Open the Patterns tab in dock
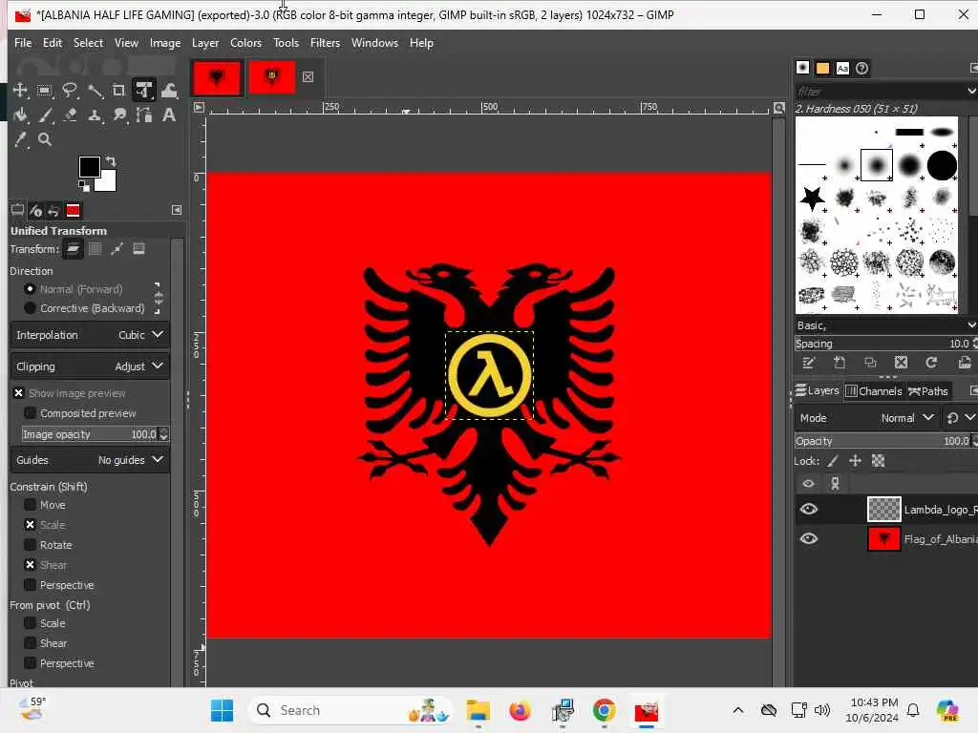 822,69
